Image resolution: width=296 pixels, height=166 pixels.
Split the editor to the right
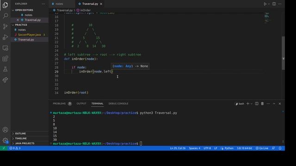tap(274, 4)
